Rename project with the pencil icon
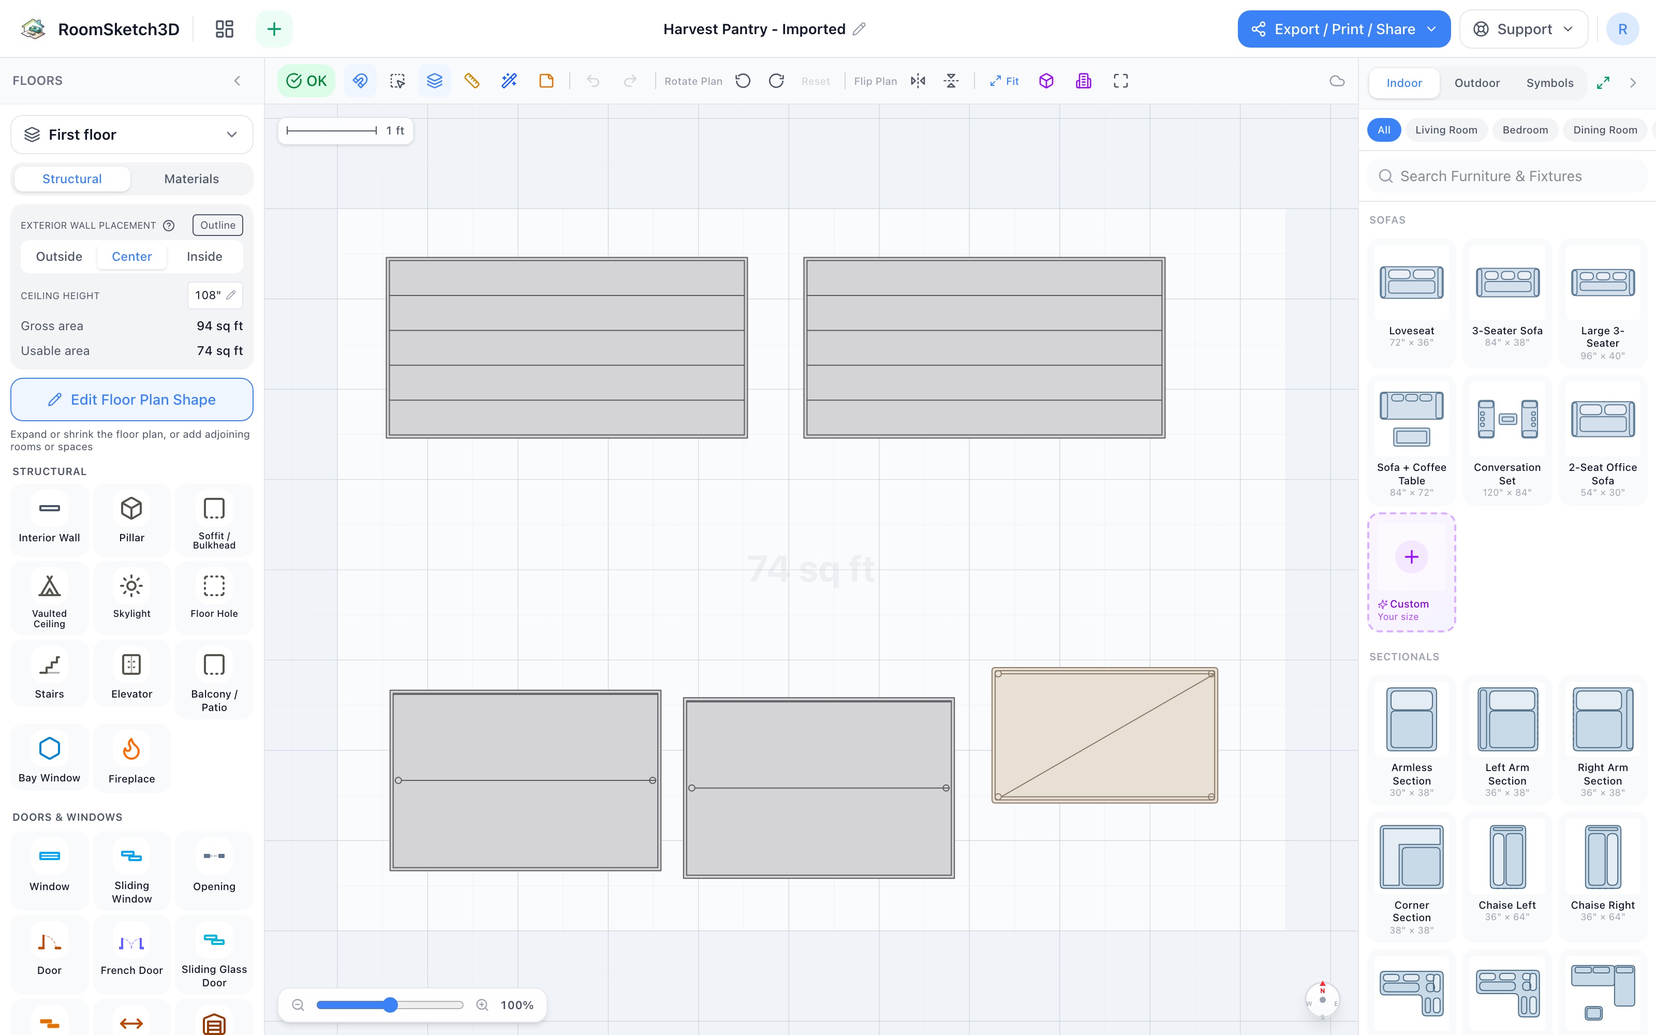The height and width of the screenshot is (1035, 1656). (x=859, y=29)
